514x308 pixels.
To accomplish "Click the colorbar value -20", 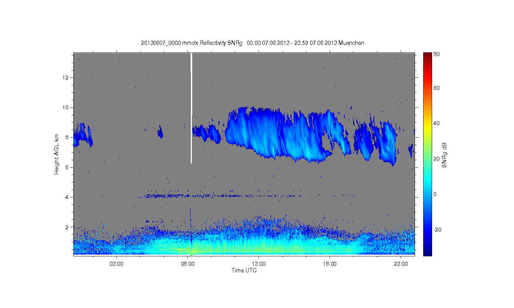I will coord(437,230).
